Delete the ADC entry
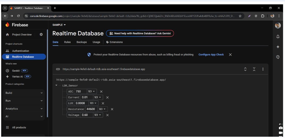 (x=101, y=92)
